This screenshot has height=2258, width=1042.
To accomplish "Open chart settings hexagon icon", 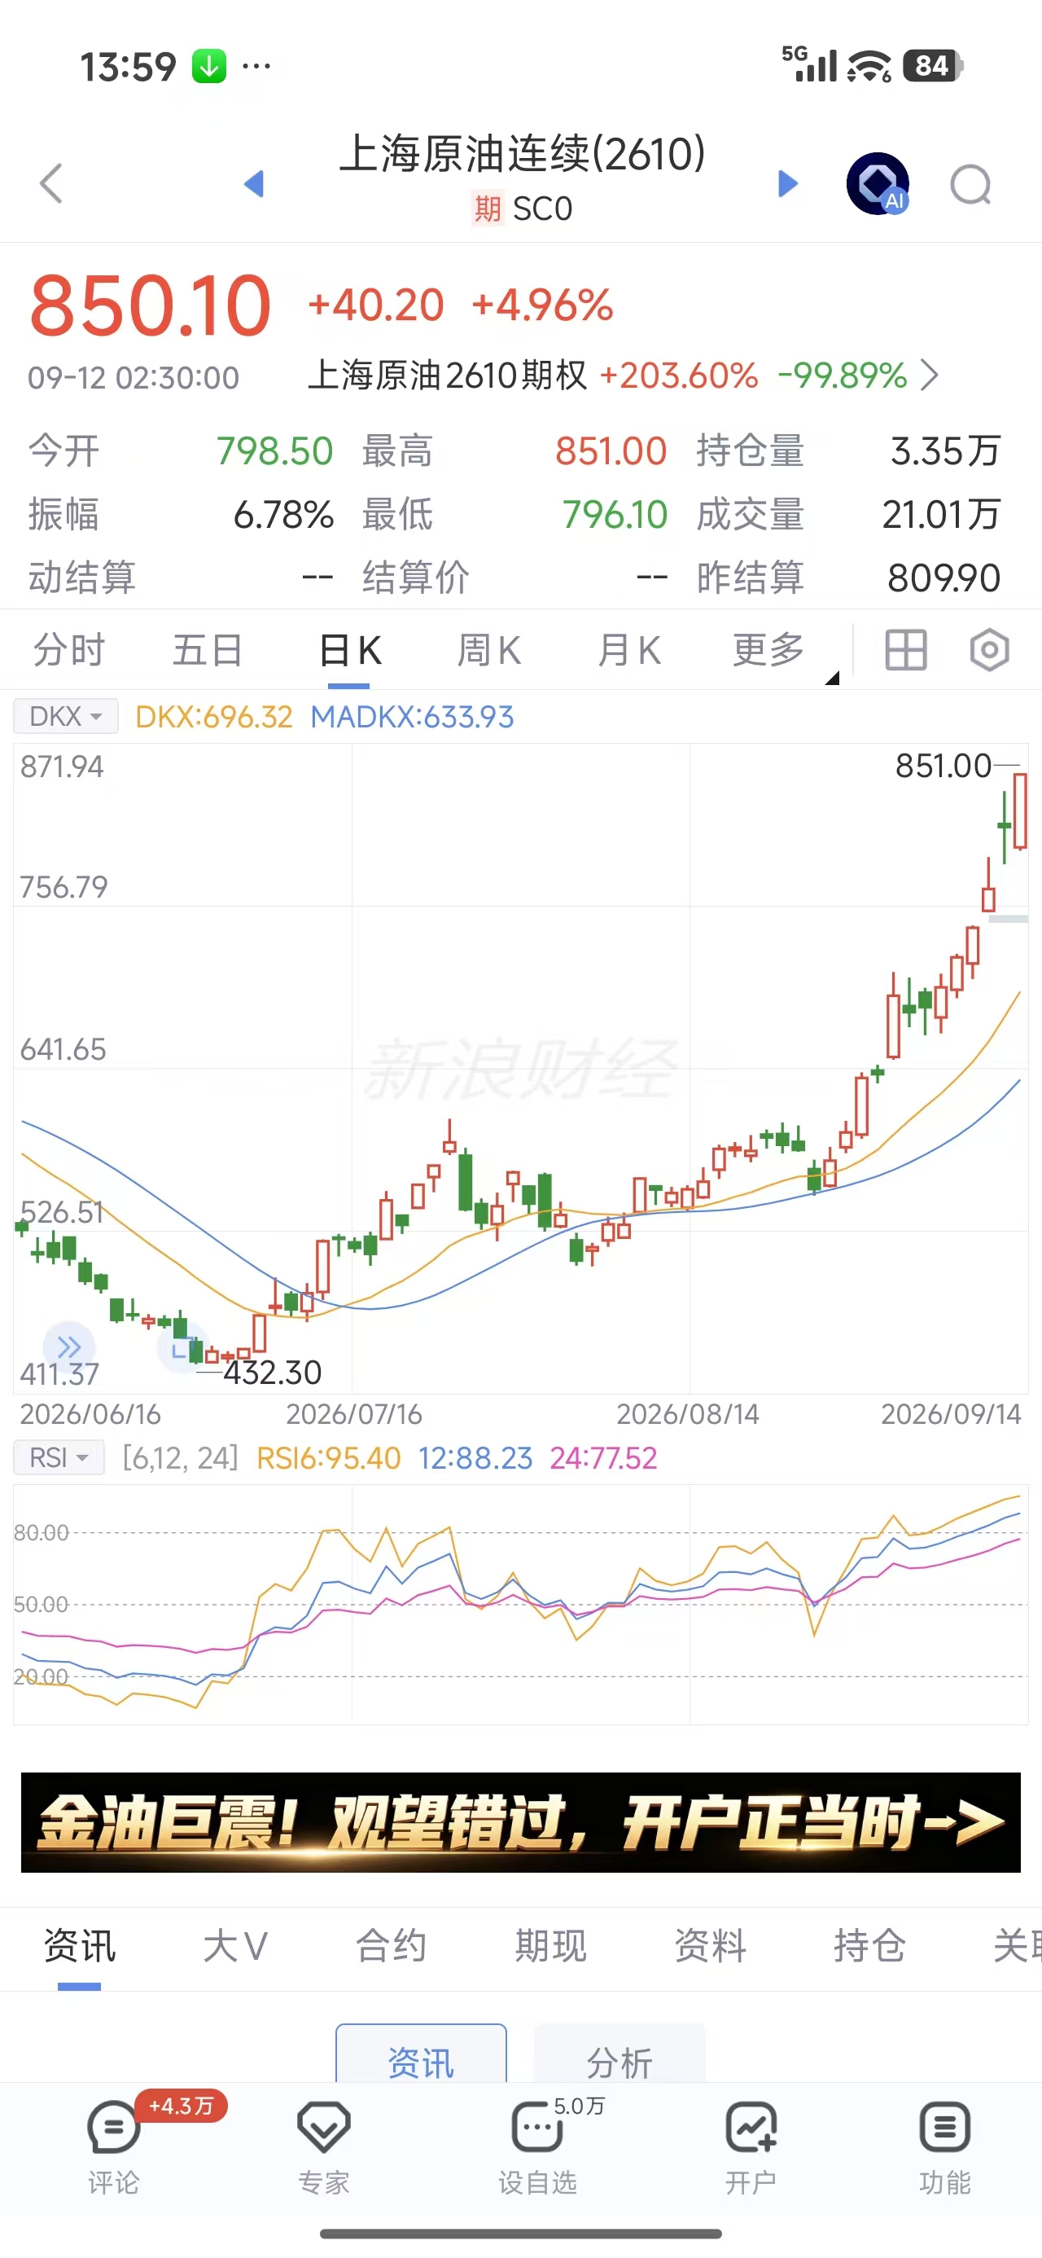I will [x=989, y=650].
